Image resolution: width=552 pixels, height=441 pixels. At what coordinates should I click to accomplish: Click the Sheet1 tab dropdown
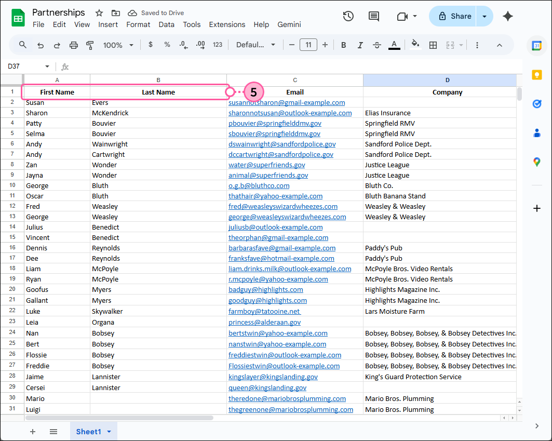tap(109, 431)
